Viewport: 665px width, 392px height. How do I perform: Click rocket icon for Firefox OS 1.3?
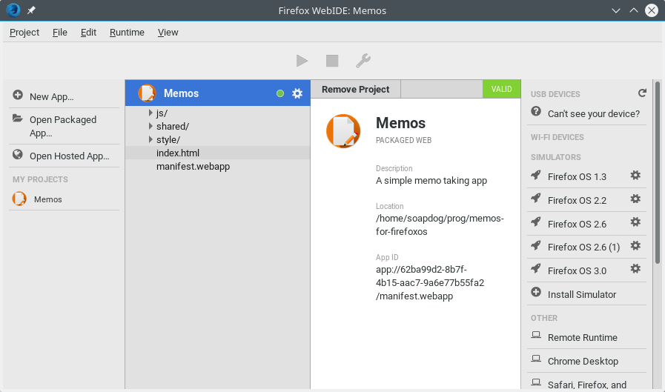click(536, 175)
